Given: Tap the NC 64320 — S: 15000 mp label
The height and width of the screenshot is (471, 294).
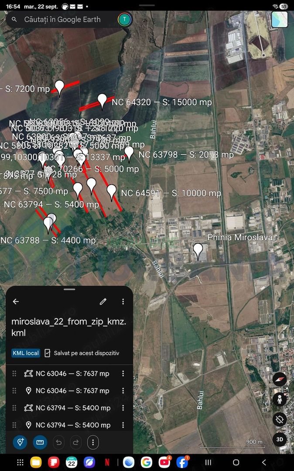Looking at the screenshot, I should click(x=161, y=102).
